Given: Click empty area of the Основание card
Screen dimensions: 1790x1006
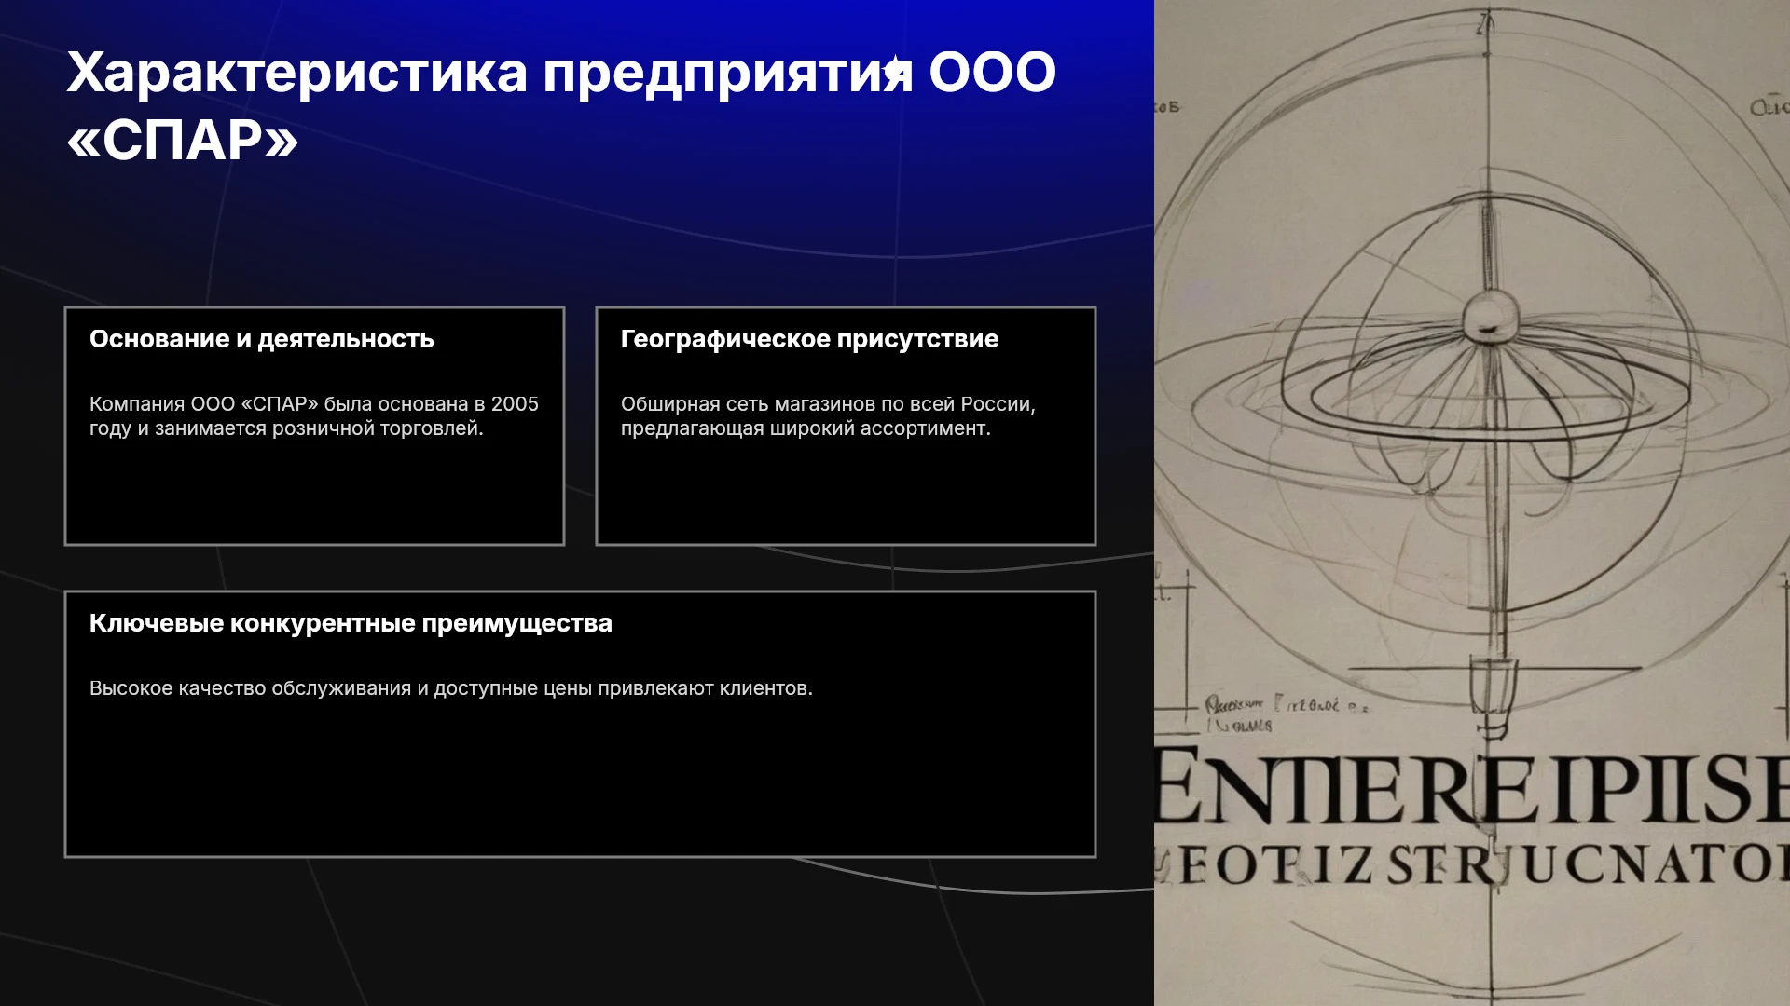Looking at the screenshot, I should coord(314,492).
